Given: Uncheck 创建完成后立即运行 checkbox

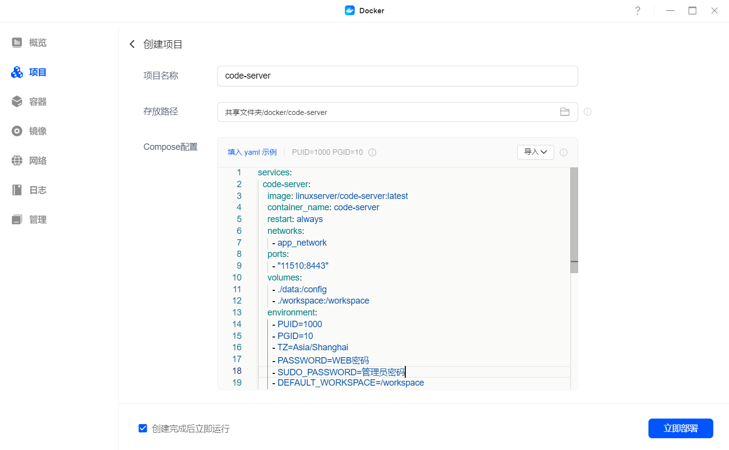Looking at the screenshot, I should click(x=143, y=428).
